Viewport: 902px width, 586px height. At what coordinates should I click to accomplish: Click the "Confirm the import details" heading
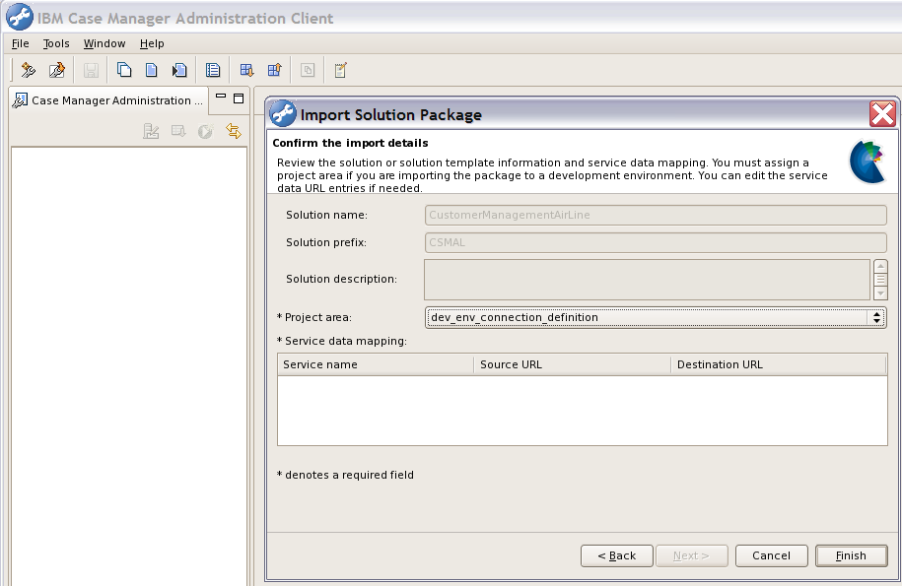(350, 143)
